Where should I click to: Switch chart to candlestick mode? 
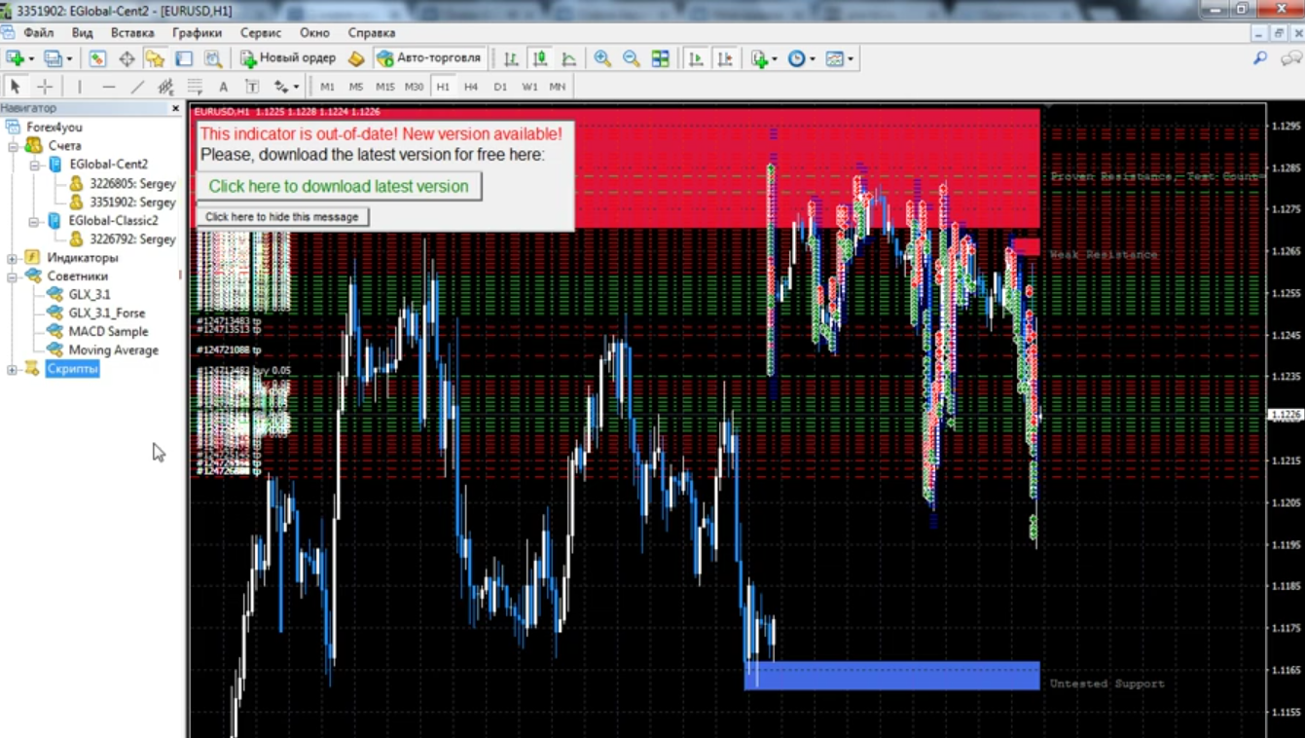[540, 58]
